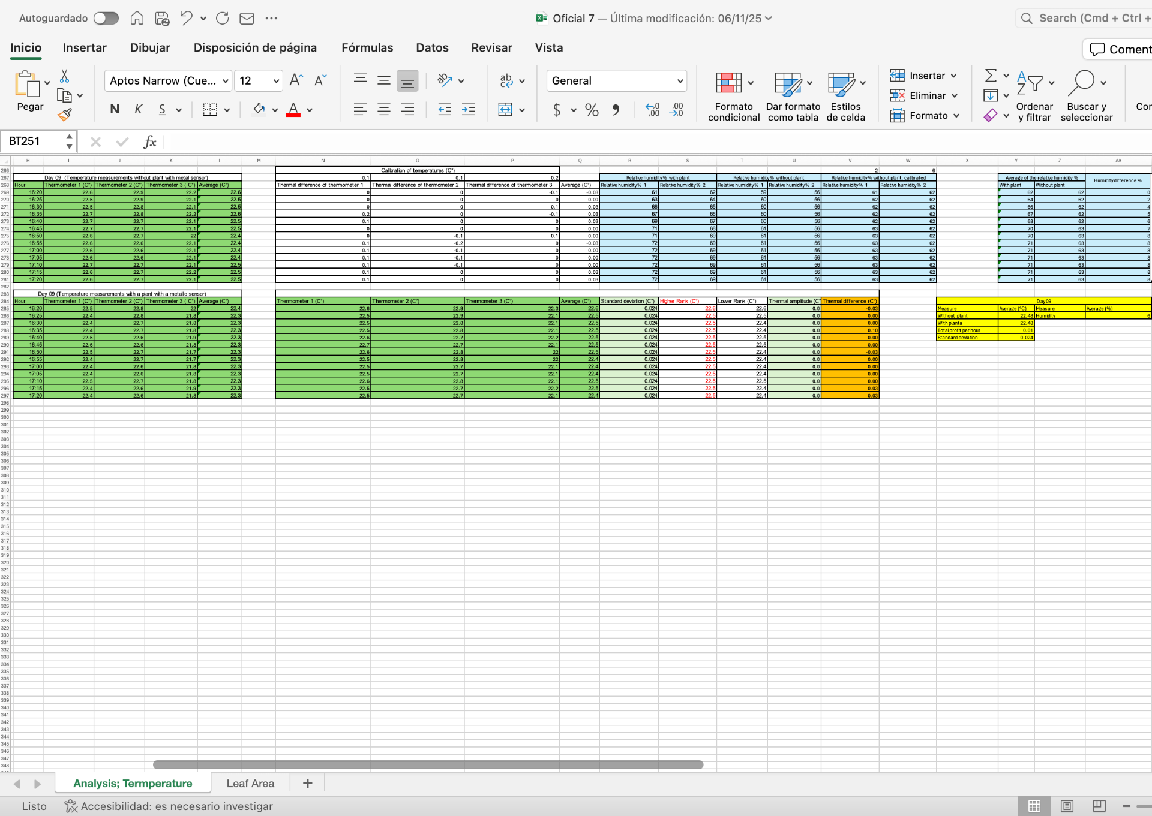This screenshot has height=816, width=1152.
Task: Apply italic formatting with K button
Action: [139, 109]
